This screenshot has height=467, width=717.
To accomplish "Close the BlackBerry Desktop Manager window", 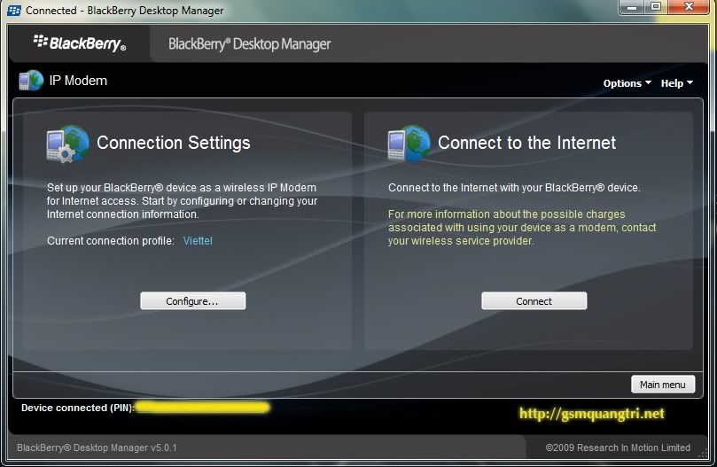I will click(x=690, y=7).
